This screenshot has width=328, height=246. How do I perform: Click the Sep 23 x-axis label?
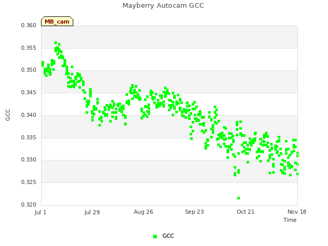coord(194,212)
